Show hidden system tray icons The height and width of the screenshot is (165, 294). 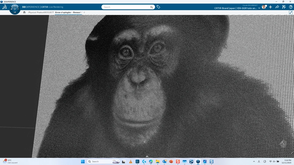click(x=254, y=161)
